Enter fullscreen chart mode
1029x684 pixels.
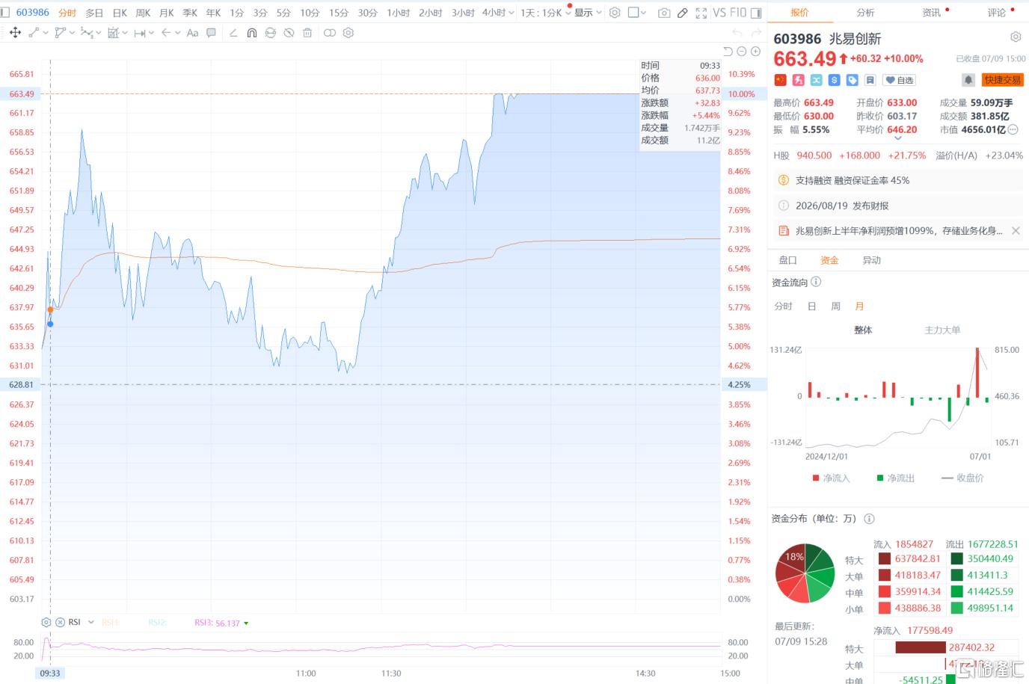(701, 13)
